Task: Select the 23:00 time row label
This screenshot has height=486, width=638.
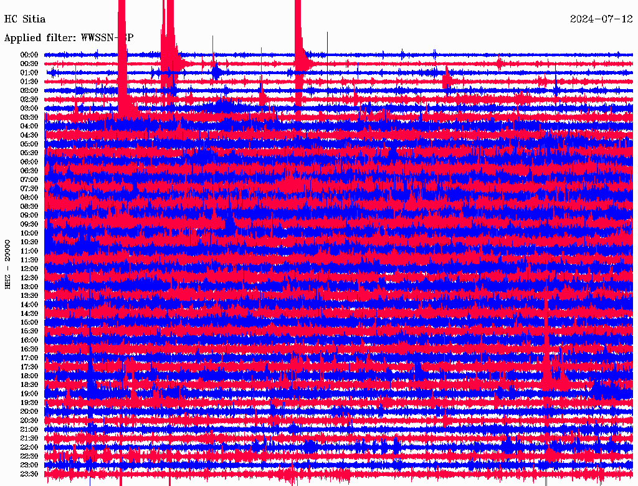Action: [x=29, y=465]
